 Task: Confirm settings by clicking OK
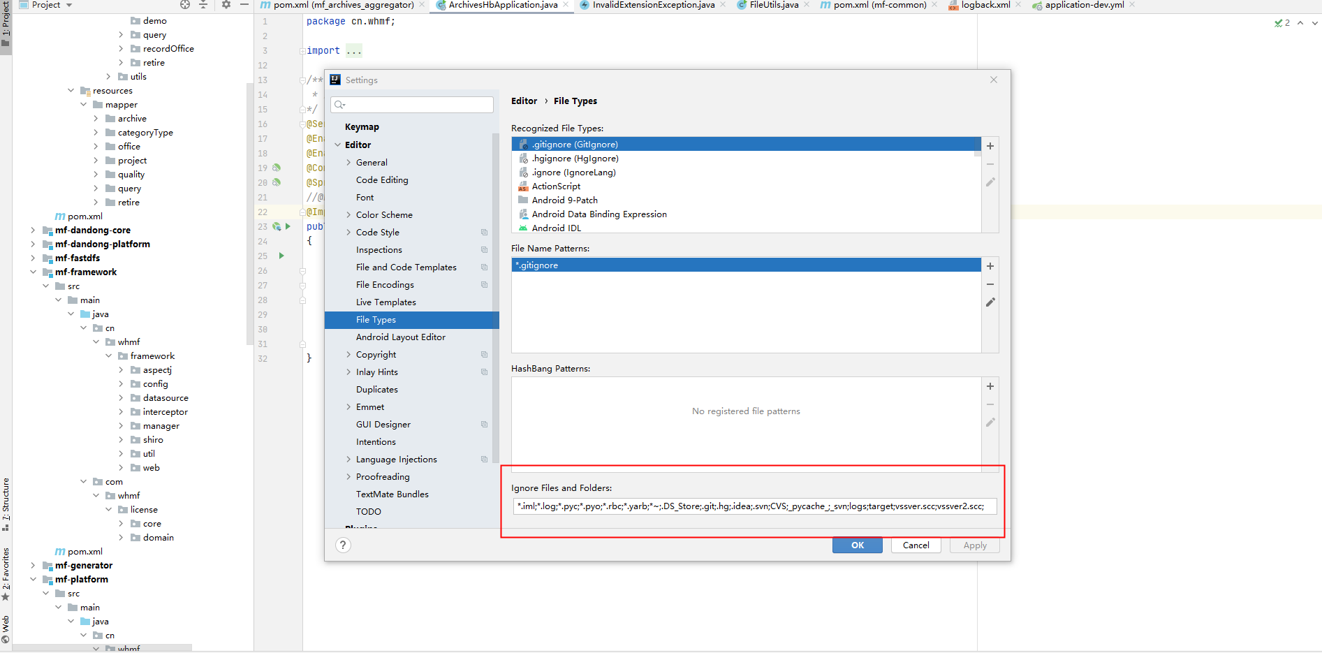pos(857,545)
